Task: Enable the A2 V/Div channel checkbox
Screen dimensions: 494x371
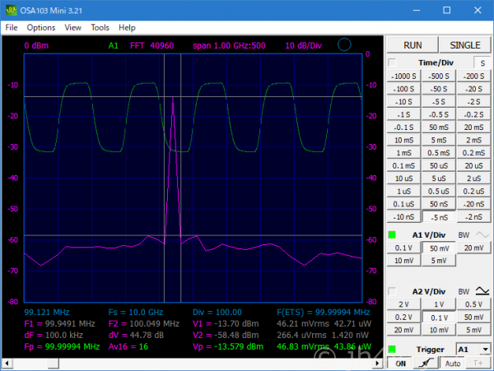Action: coord(392,291)
